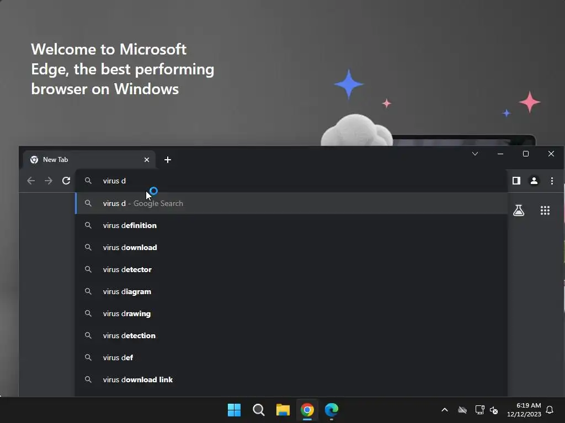
Task: Click 'Welcome to Microsoft Edge' heading in Edge window
Action: tap(122, 69)
